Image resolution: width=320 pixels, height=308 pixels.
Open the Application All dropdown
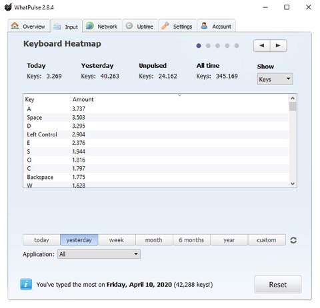click(99, 254)
